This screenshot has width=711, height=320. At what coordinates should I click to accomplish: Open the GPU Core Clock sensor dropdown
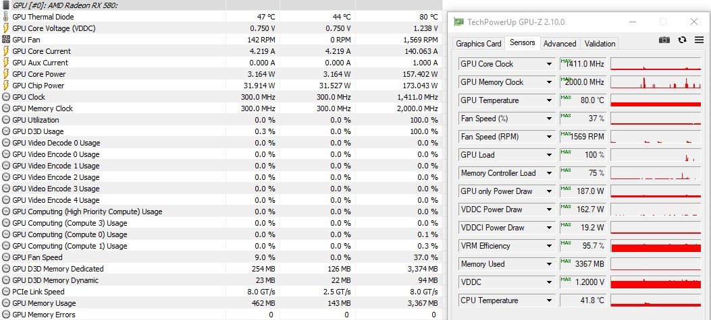point(549,64)
